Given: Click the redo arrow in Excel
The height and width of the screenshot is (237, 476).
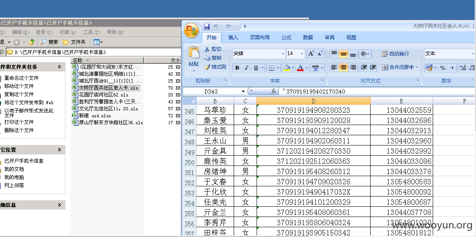Looking at the screenshot, I should coord(229,27).
